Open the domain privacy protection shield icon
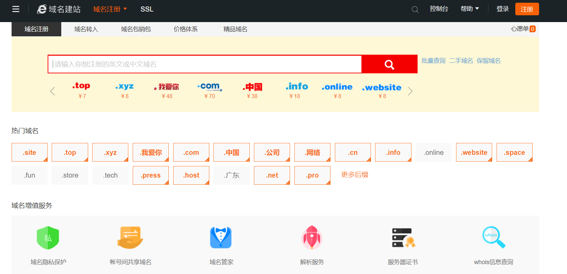This screenshot has height=274, width=567. tap(48, 238)
